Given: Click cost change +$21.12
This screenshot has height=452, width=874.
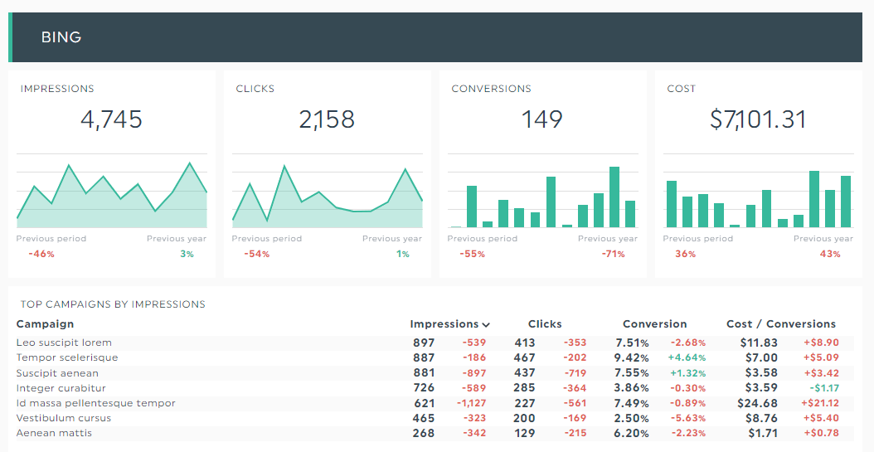Looking at the screenshot, I should point(820,403).
